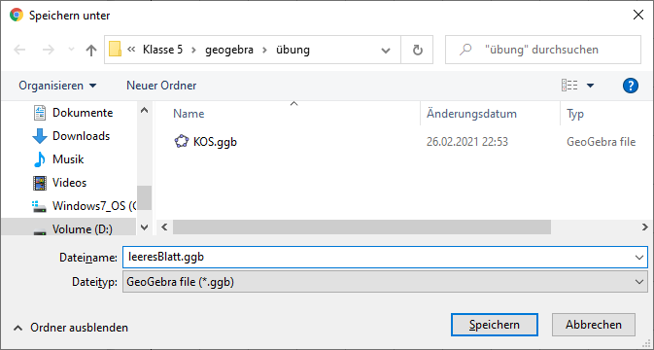654x350 pixels.
Task: Refresh the übung folder view
Action: (417, 50)
